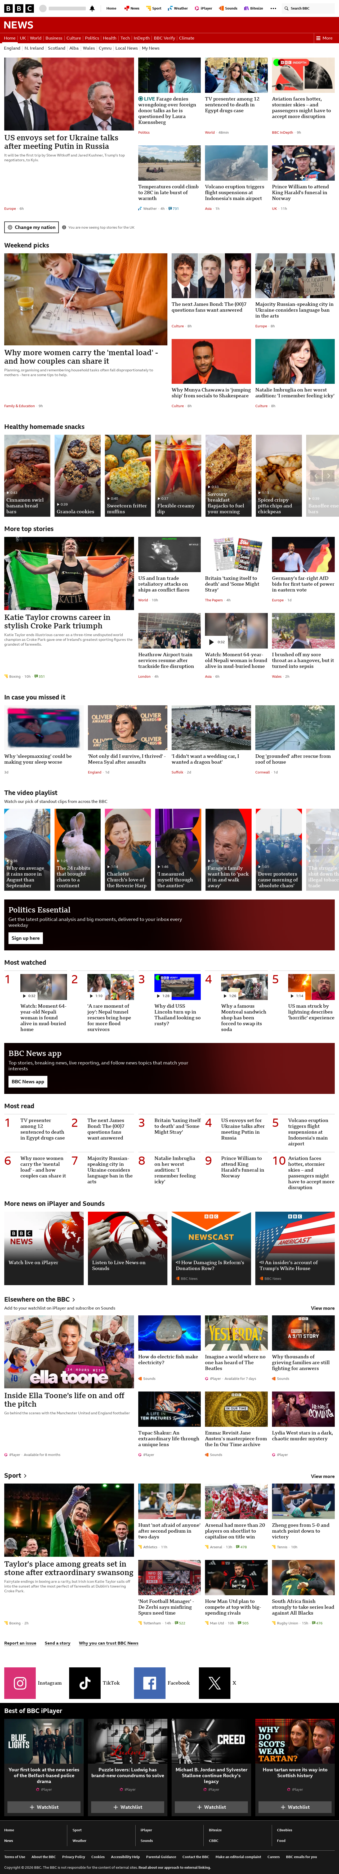This screenshot has width=339, height=1874.
Task: Select the Climate tab in News nav
Action: pos(186,38)
